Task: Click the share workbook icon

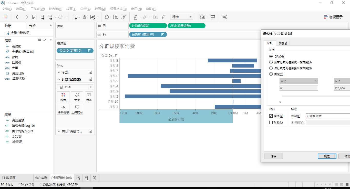Action: tap(225, 17)
